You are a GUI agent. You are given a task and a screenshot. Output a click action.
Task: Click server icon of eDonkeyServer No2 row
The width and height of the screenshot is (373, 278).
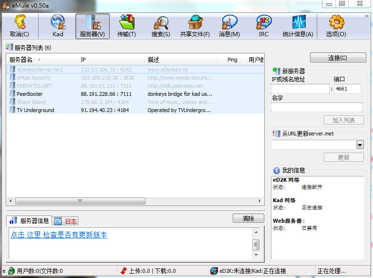(x=13, y=70)
